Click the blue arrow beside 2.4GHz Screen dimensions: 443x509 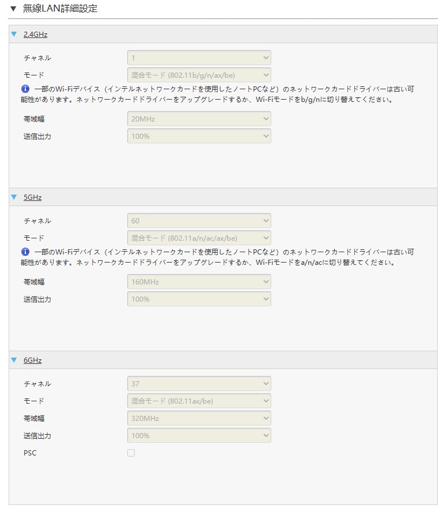[14, 35]
